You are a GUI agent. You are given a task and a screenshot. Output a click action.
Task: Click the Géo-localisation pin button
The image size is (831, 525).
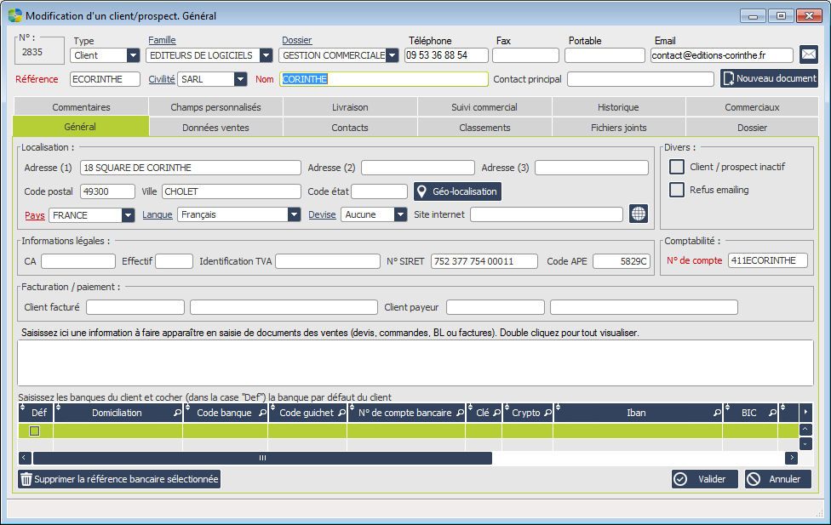458,191
